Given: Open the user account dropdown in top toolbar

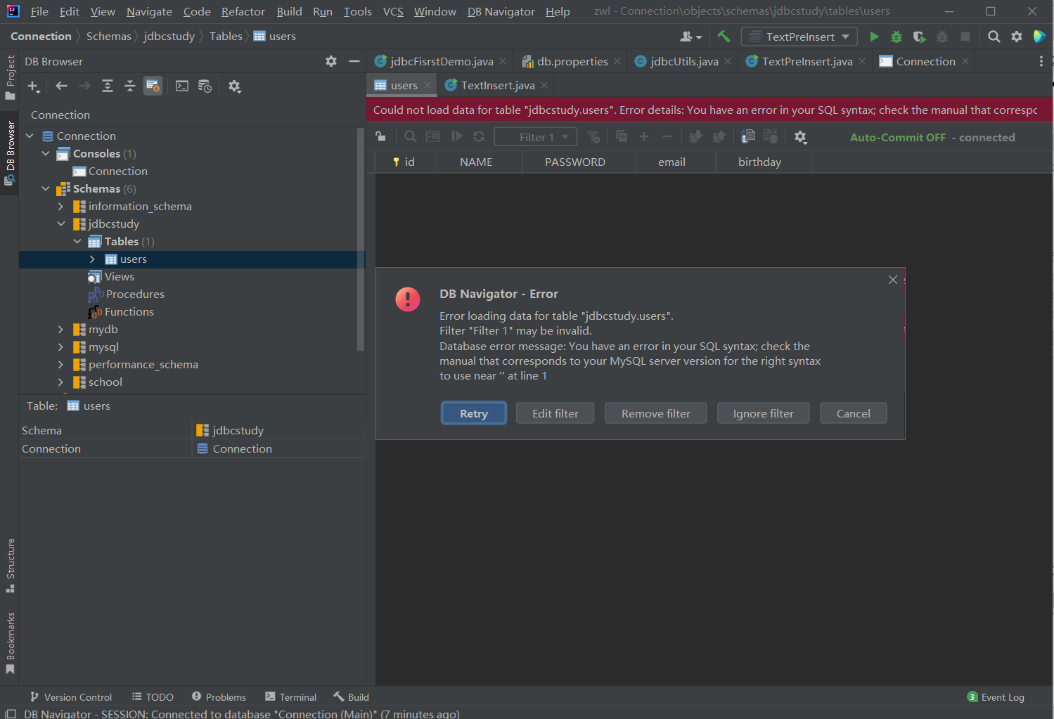Looking at the screenshot, I should 690,37.
